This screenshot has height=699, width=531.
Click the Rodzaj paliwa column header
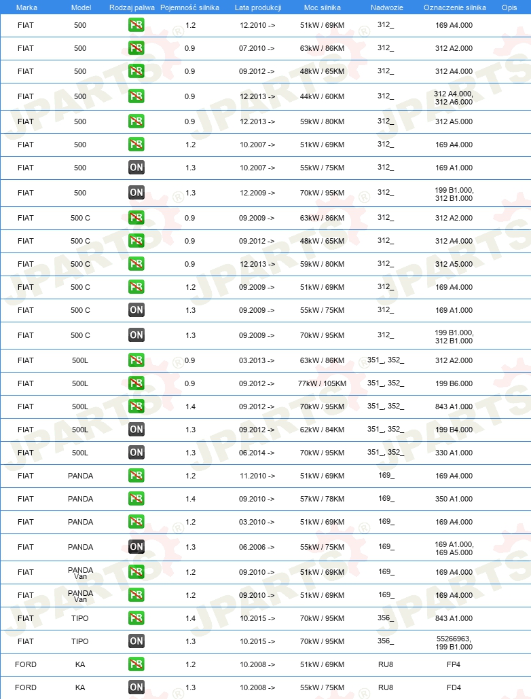coord(132,7)
